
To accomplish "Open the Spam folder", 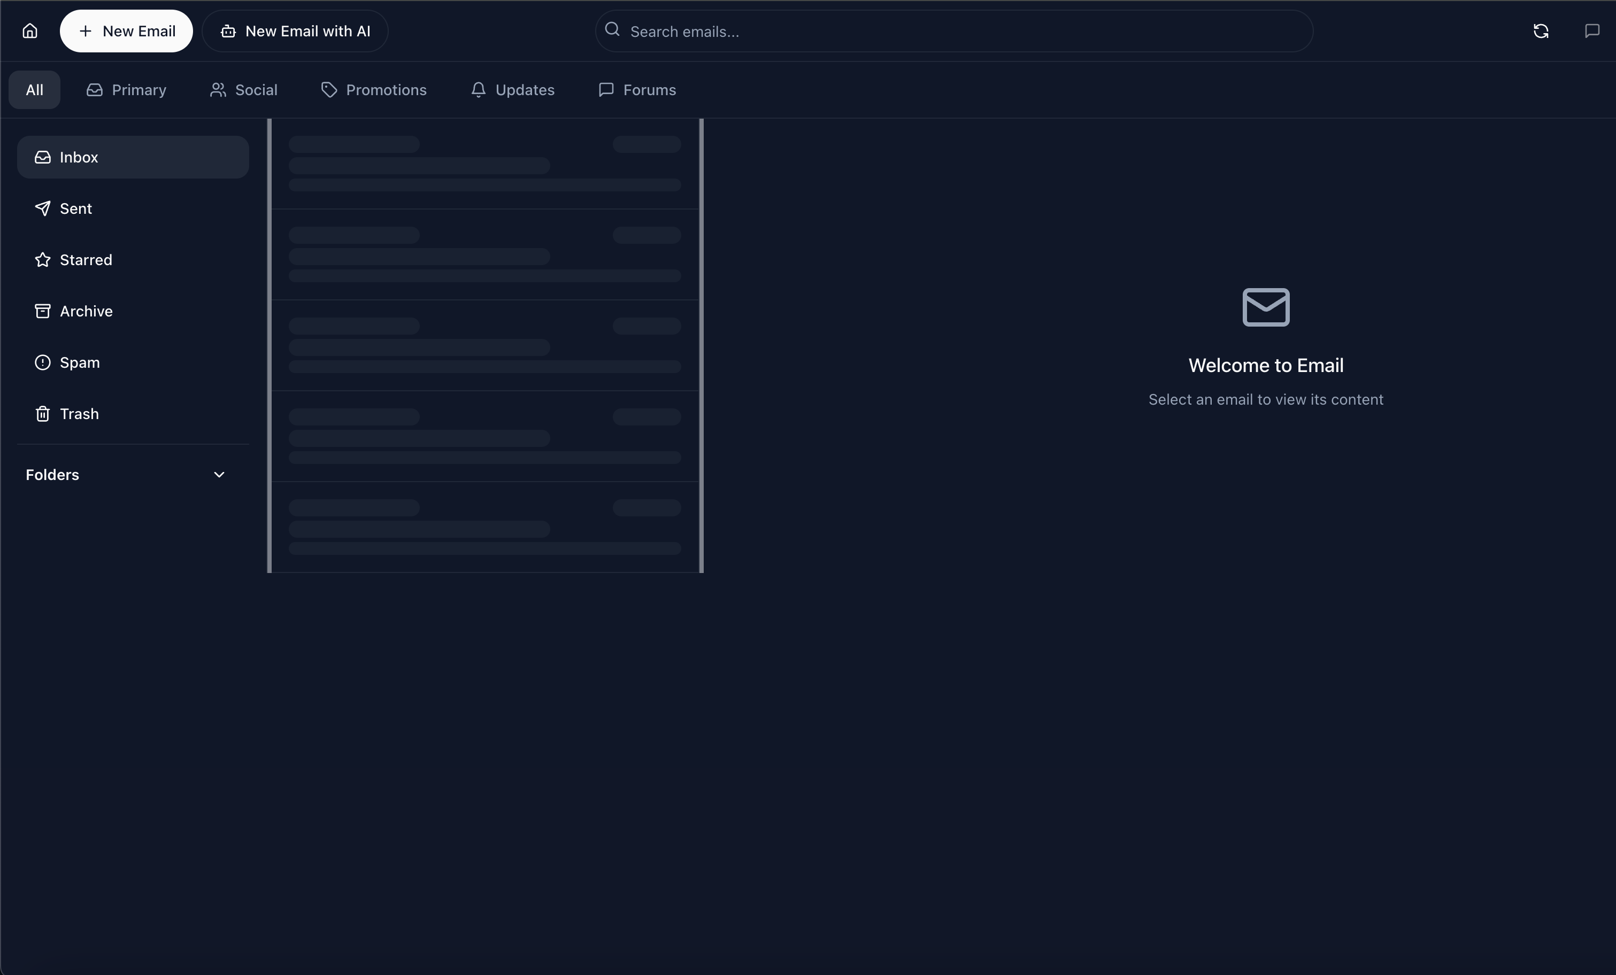I will pyautogui.click(x=79, y=362).
